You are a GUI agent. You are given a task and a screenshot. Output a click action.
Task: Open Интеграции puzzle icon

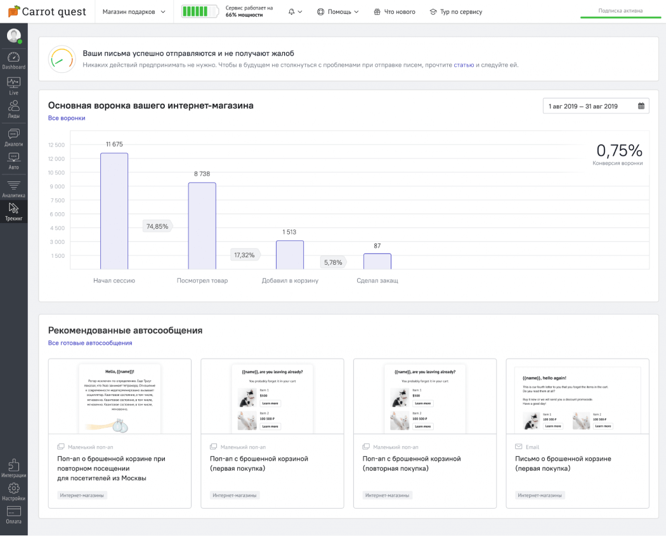(x=13, y=466)
